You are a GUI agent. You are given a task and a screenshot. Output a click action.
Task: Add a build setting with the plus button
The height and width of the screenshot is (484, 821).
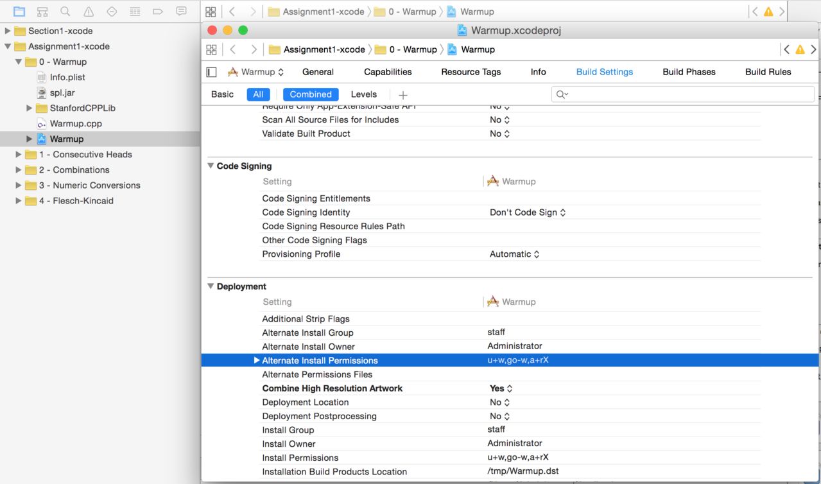[403, 94]
